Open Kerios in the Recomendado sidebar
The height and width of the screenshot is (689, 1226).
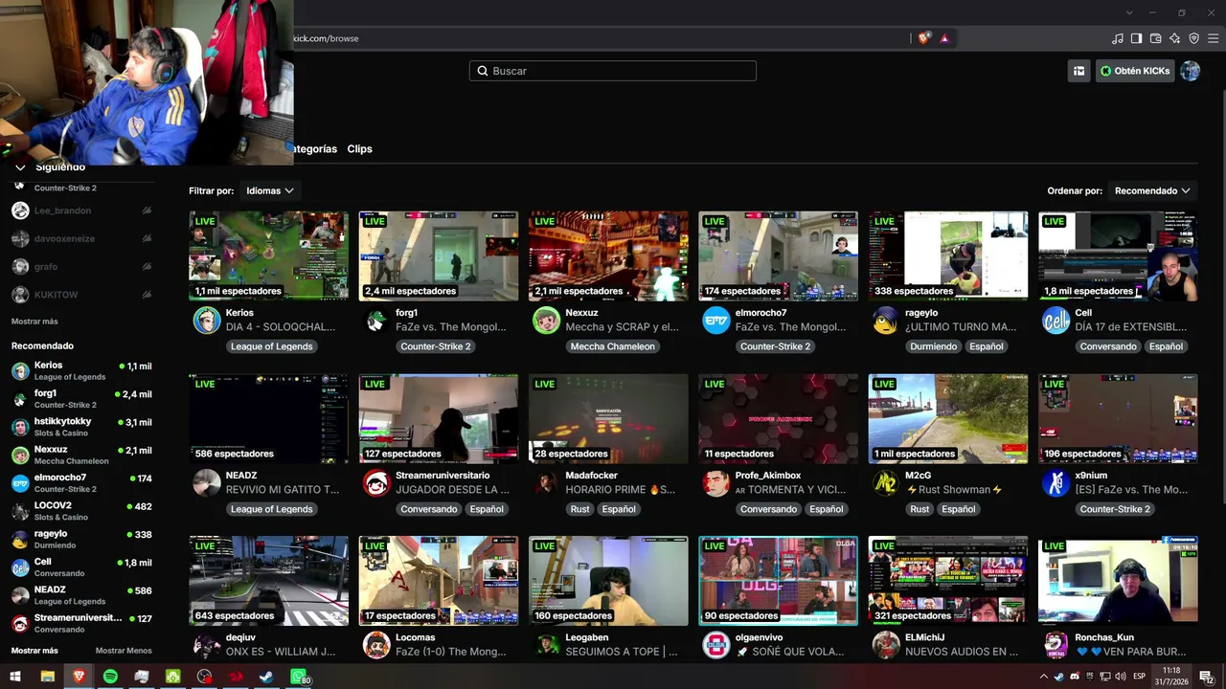(81, 370)
